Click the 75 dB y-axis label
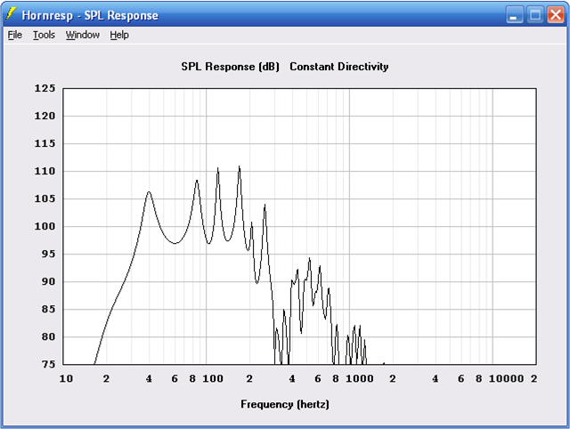570x429 pixels. coord(48,364)
